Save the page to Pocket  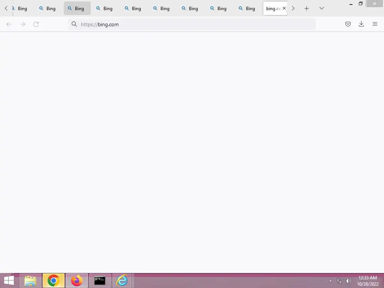tap(348, 24)
